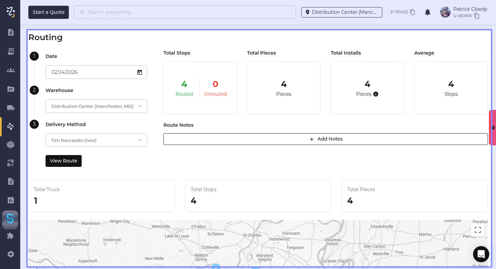This screenshot has height=269, width=496.
Task: Open the Distribution Center location selector
Action: click(x=341, y=12)
